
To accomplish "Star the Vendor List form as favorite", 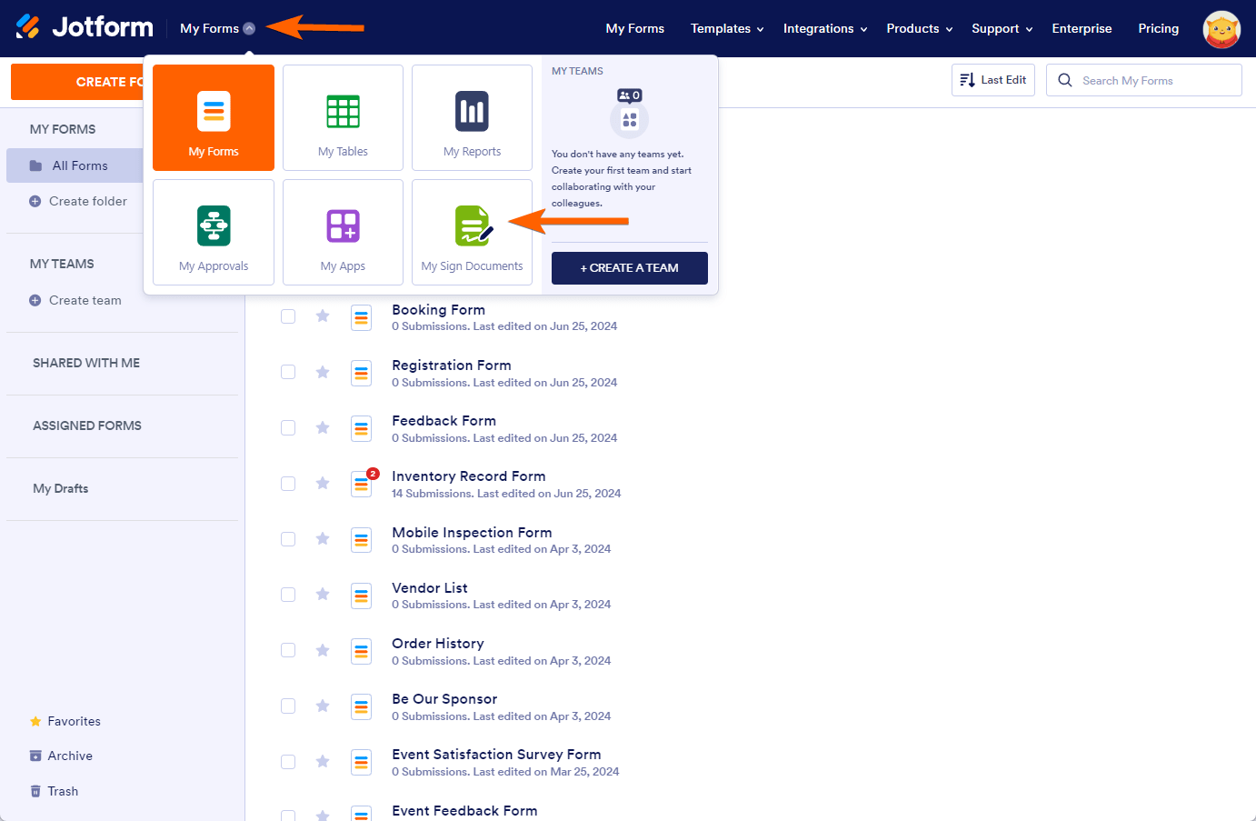I will tap(323, 595).
